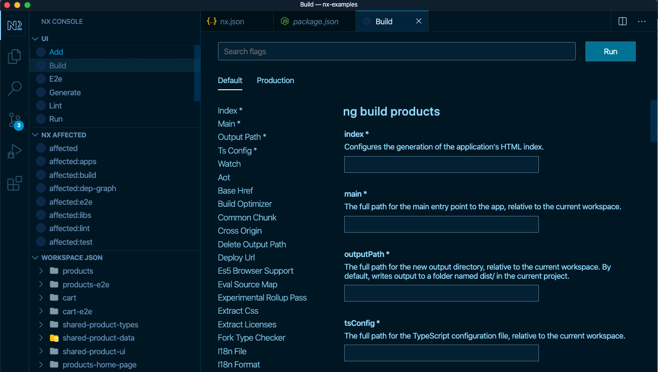Collapse the UI section

point(34,38)
